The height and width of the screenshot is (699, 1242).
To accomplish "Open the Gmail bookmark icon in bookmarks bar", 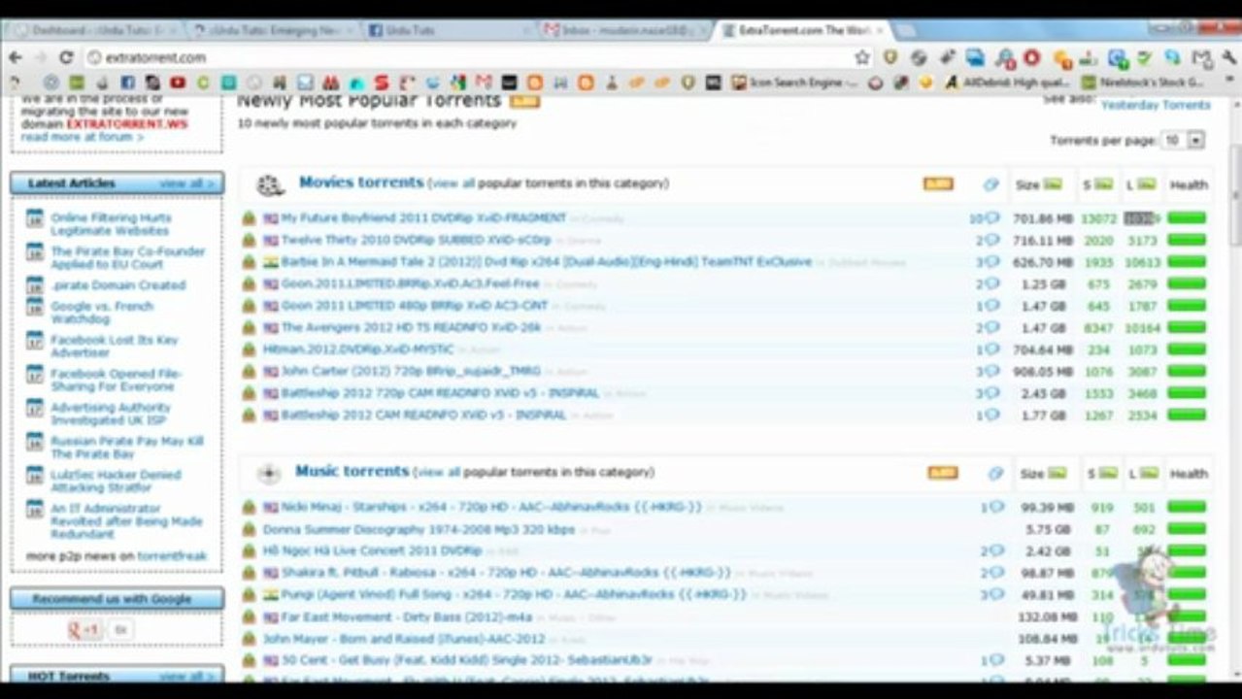I will tap(484, 83).
